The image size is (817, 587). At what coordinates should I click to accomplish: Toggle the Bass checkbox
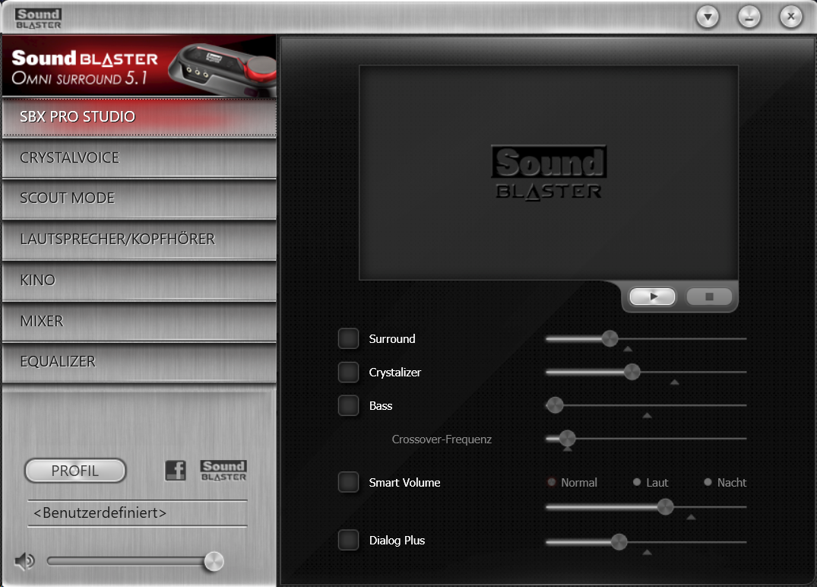[x=348, y=405]
